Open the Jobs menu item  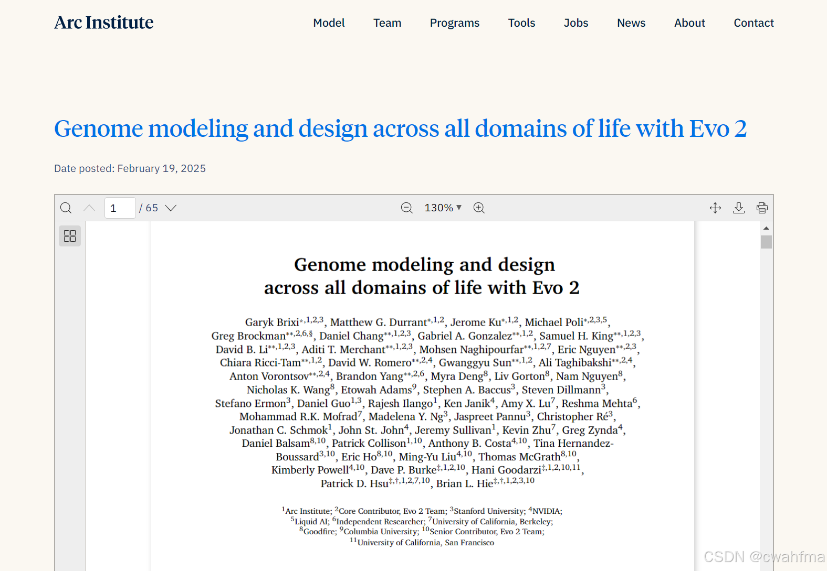(576, 23)
